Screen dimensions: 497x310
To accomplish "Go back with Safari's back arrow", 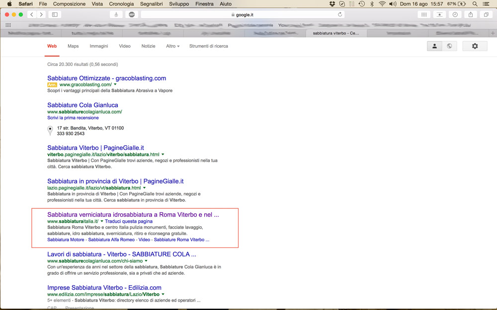I will pyautogui.click(x=32, y=14).
